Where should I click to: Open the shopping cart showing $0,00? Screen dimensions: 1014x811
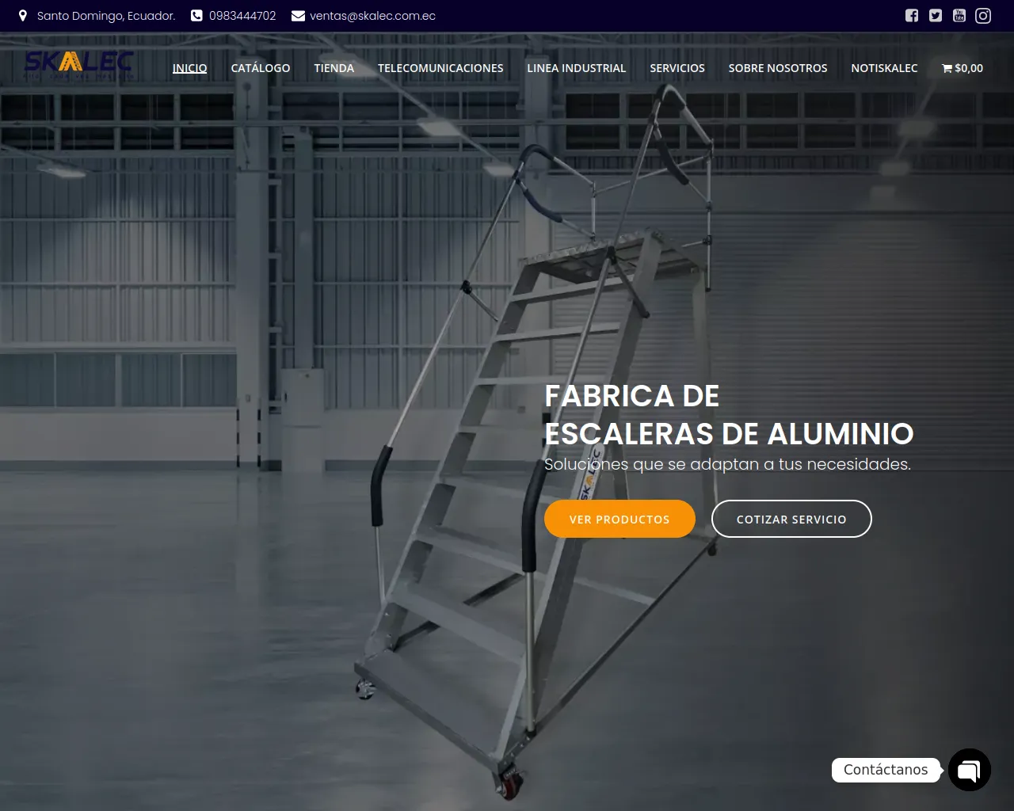[x=963, y=68]
